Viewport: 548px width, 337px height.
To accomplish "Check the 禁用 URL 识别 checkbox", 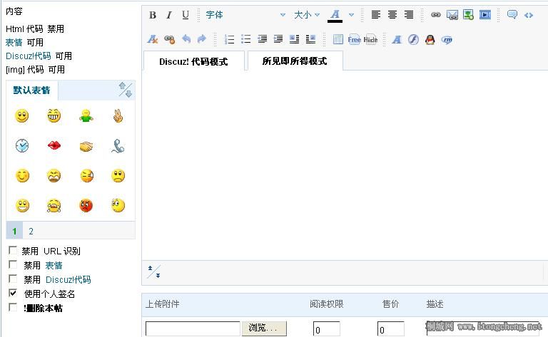I will [x=13, y=251].
